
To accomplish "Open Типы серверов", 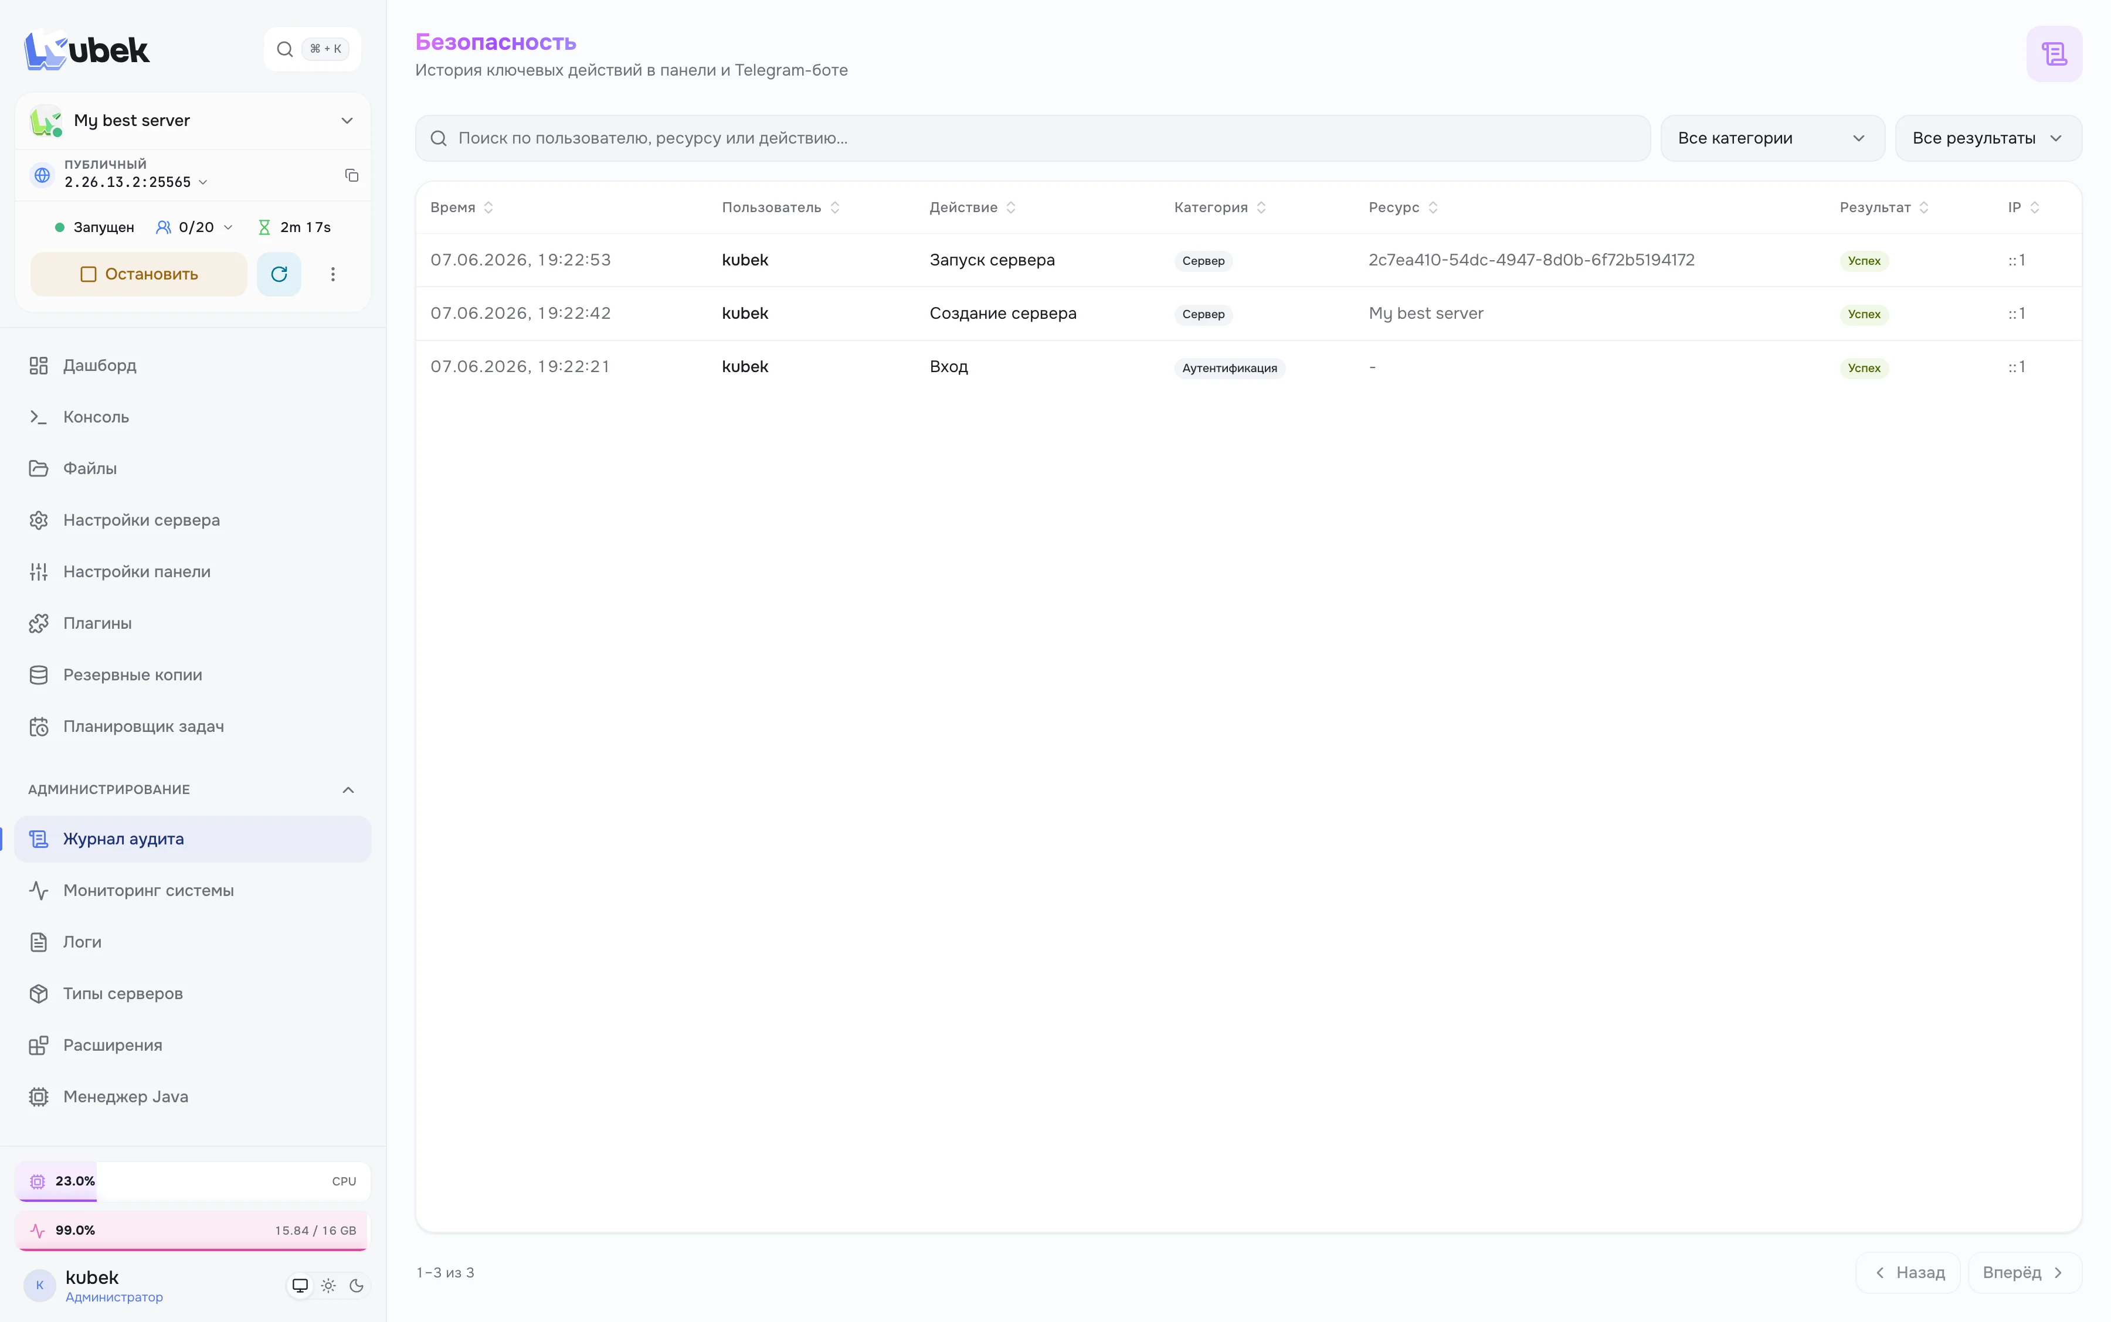I will [192, 993].
